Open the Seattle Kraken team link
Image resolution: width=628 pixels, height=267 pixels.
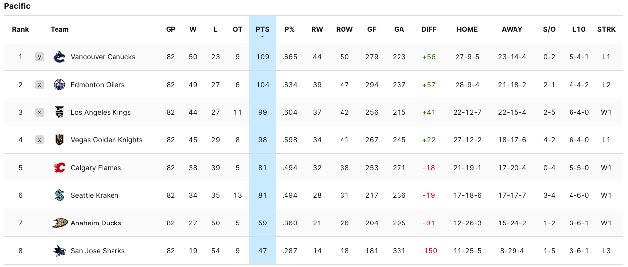[95, 195]
